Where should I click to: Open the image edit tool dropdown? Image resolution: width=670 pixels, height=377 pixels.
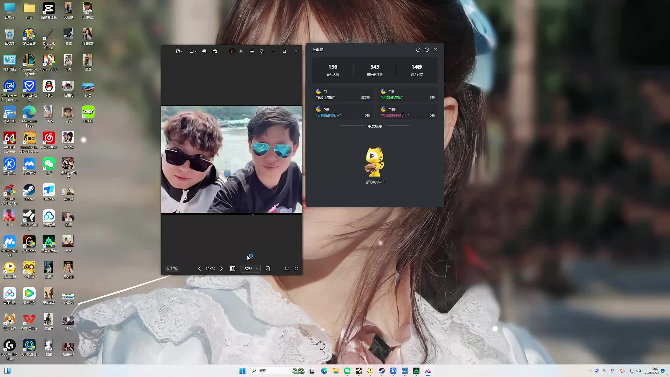coord(179,51)
